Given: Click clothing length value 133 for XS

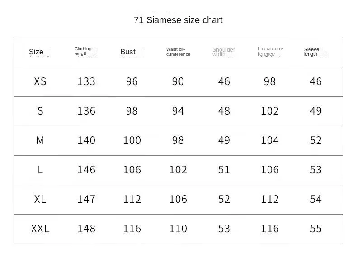Looking at the screenshot, I should (x=86, y=81).
